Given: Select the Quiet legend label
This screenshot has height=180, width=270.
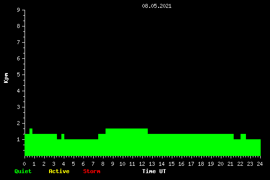Looking at the screenshot, I should [23, 171].
